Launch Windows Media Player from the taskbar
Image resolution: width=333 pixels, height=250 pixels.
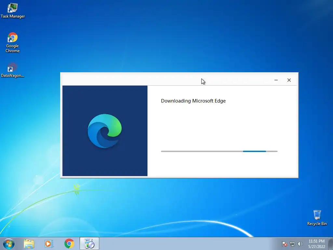point(49,243)
